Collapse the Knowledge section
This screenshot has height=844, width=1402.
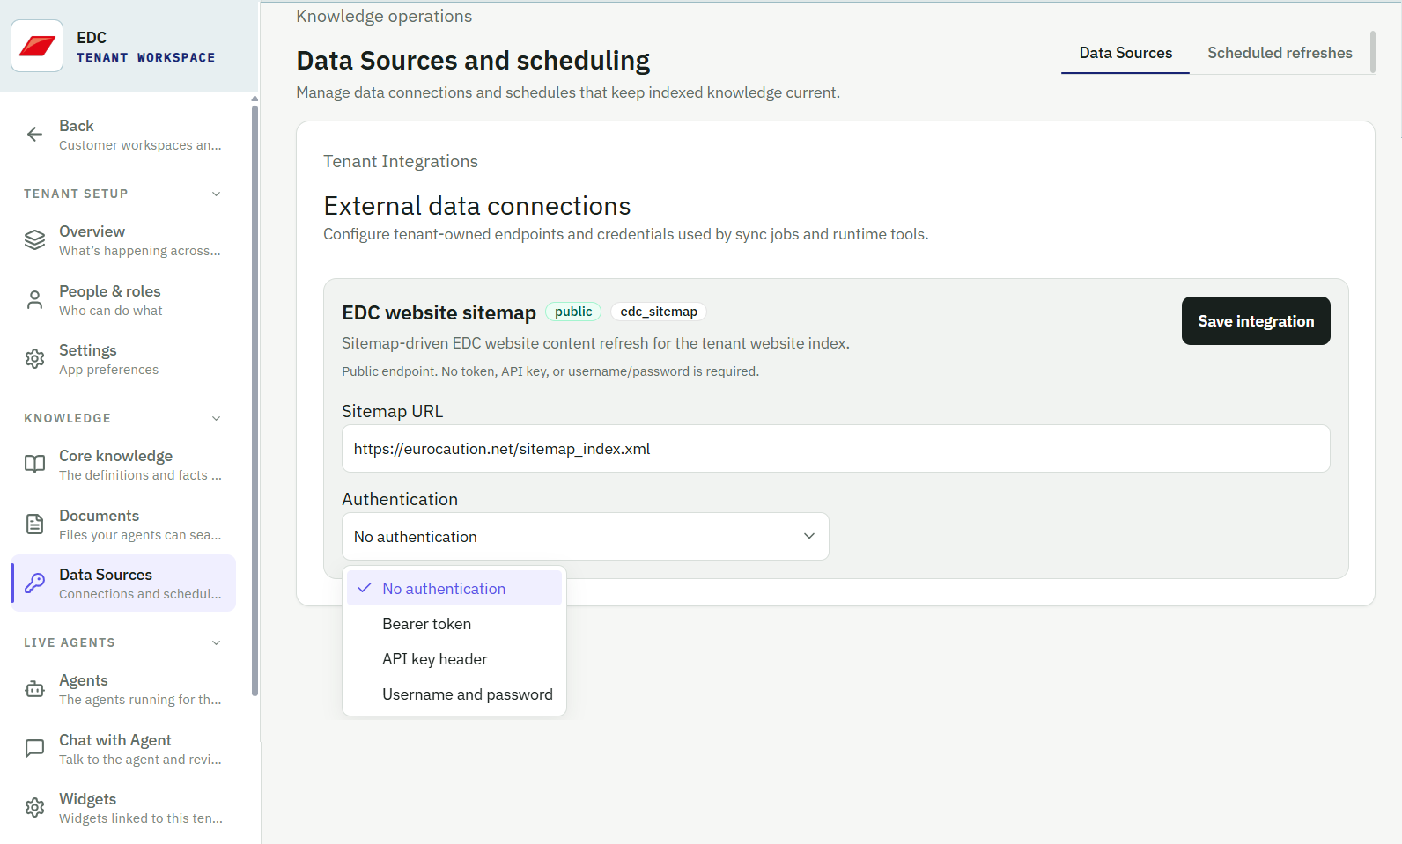216,418
